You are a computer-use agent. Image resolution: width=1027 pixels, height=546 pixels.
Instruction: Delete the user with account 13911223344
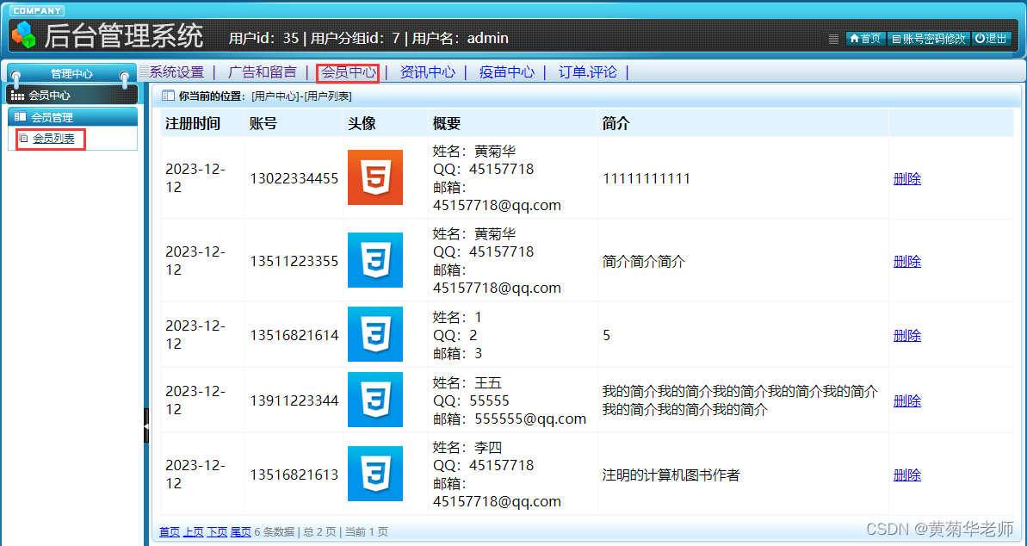coord(907,400)
